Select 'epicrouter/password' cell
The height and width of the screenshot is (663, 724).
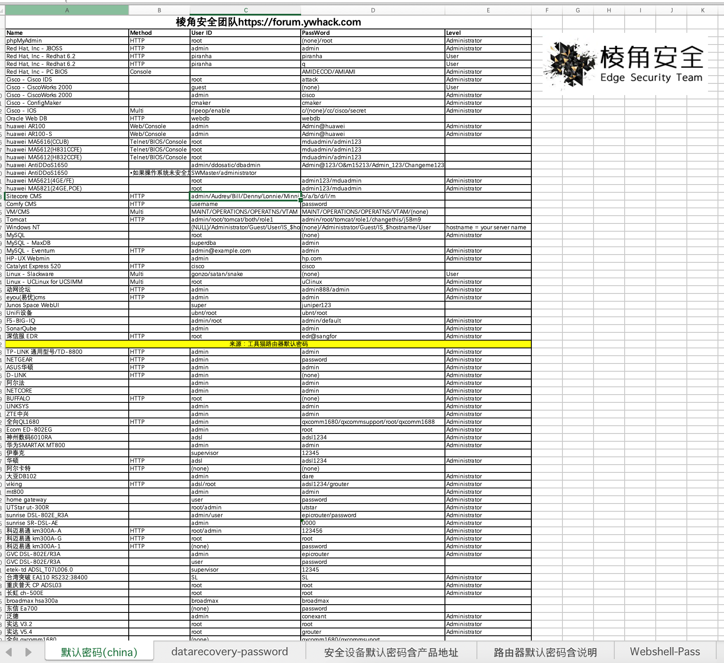point(373,515)
